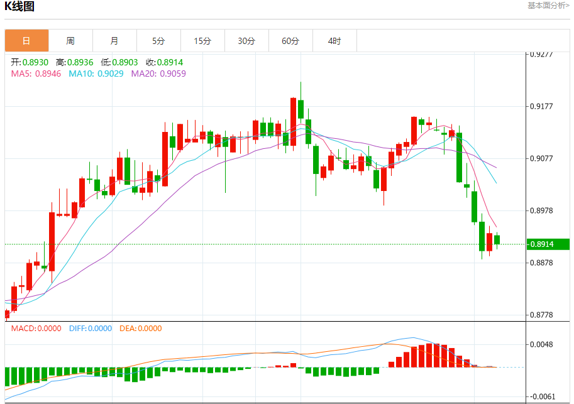The height and width of the screenshot is (404, 574).
Task: Click the tallest red MACD histogram bar
Action: pyautogui.click(x=429, y=356)
